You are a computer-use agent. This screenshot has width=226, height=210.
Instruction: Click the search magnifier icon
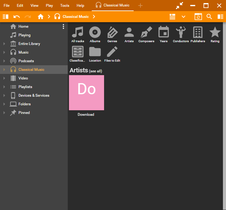[x=209, y=17]
